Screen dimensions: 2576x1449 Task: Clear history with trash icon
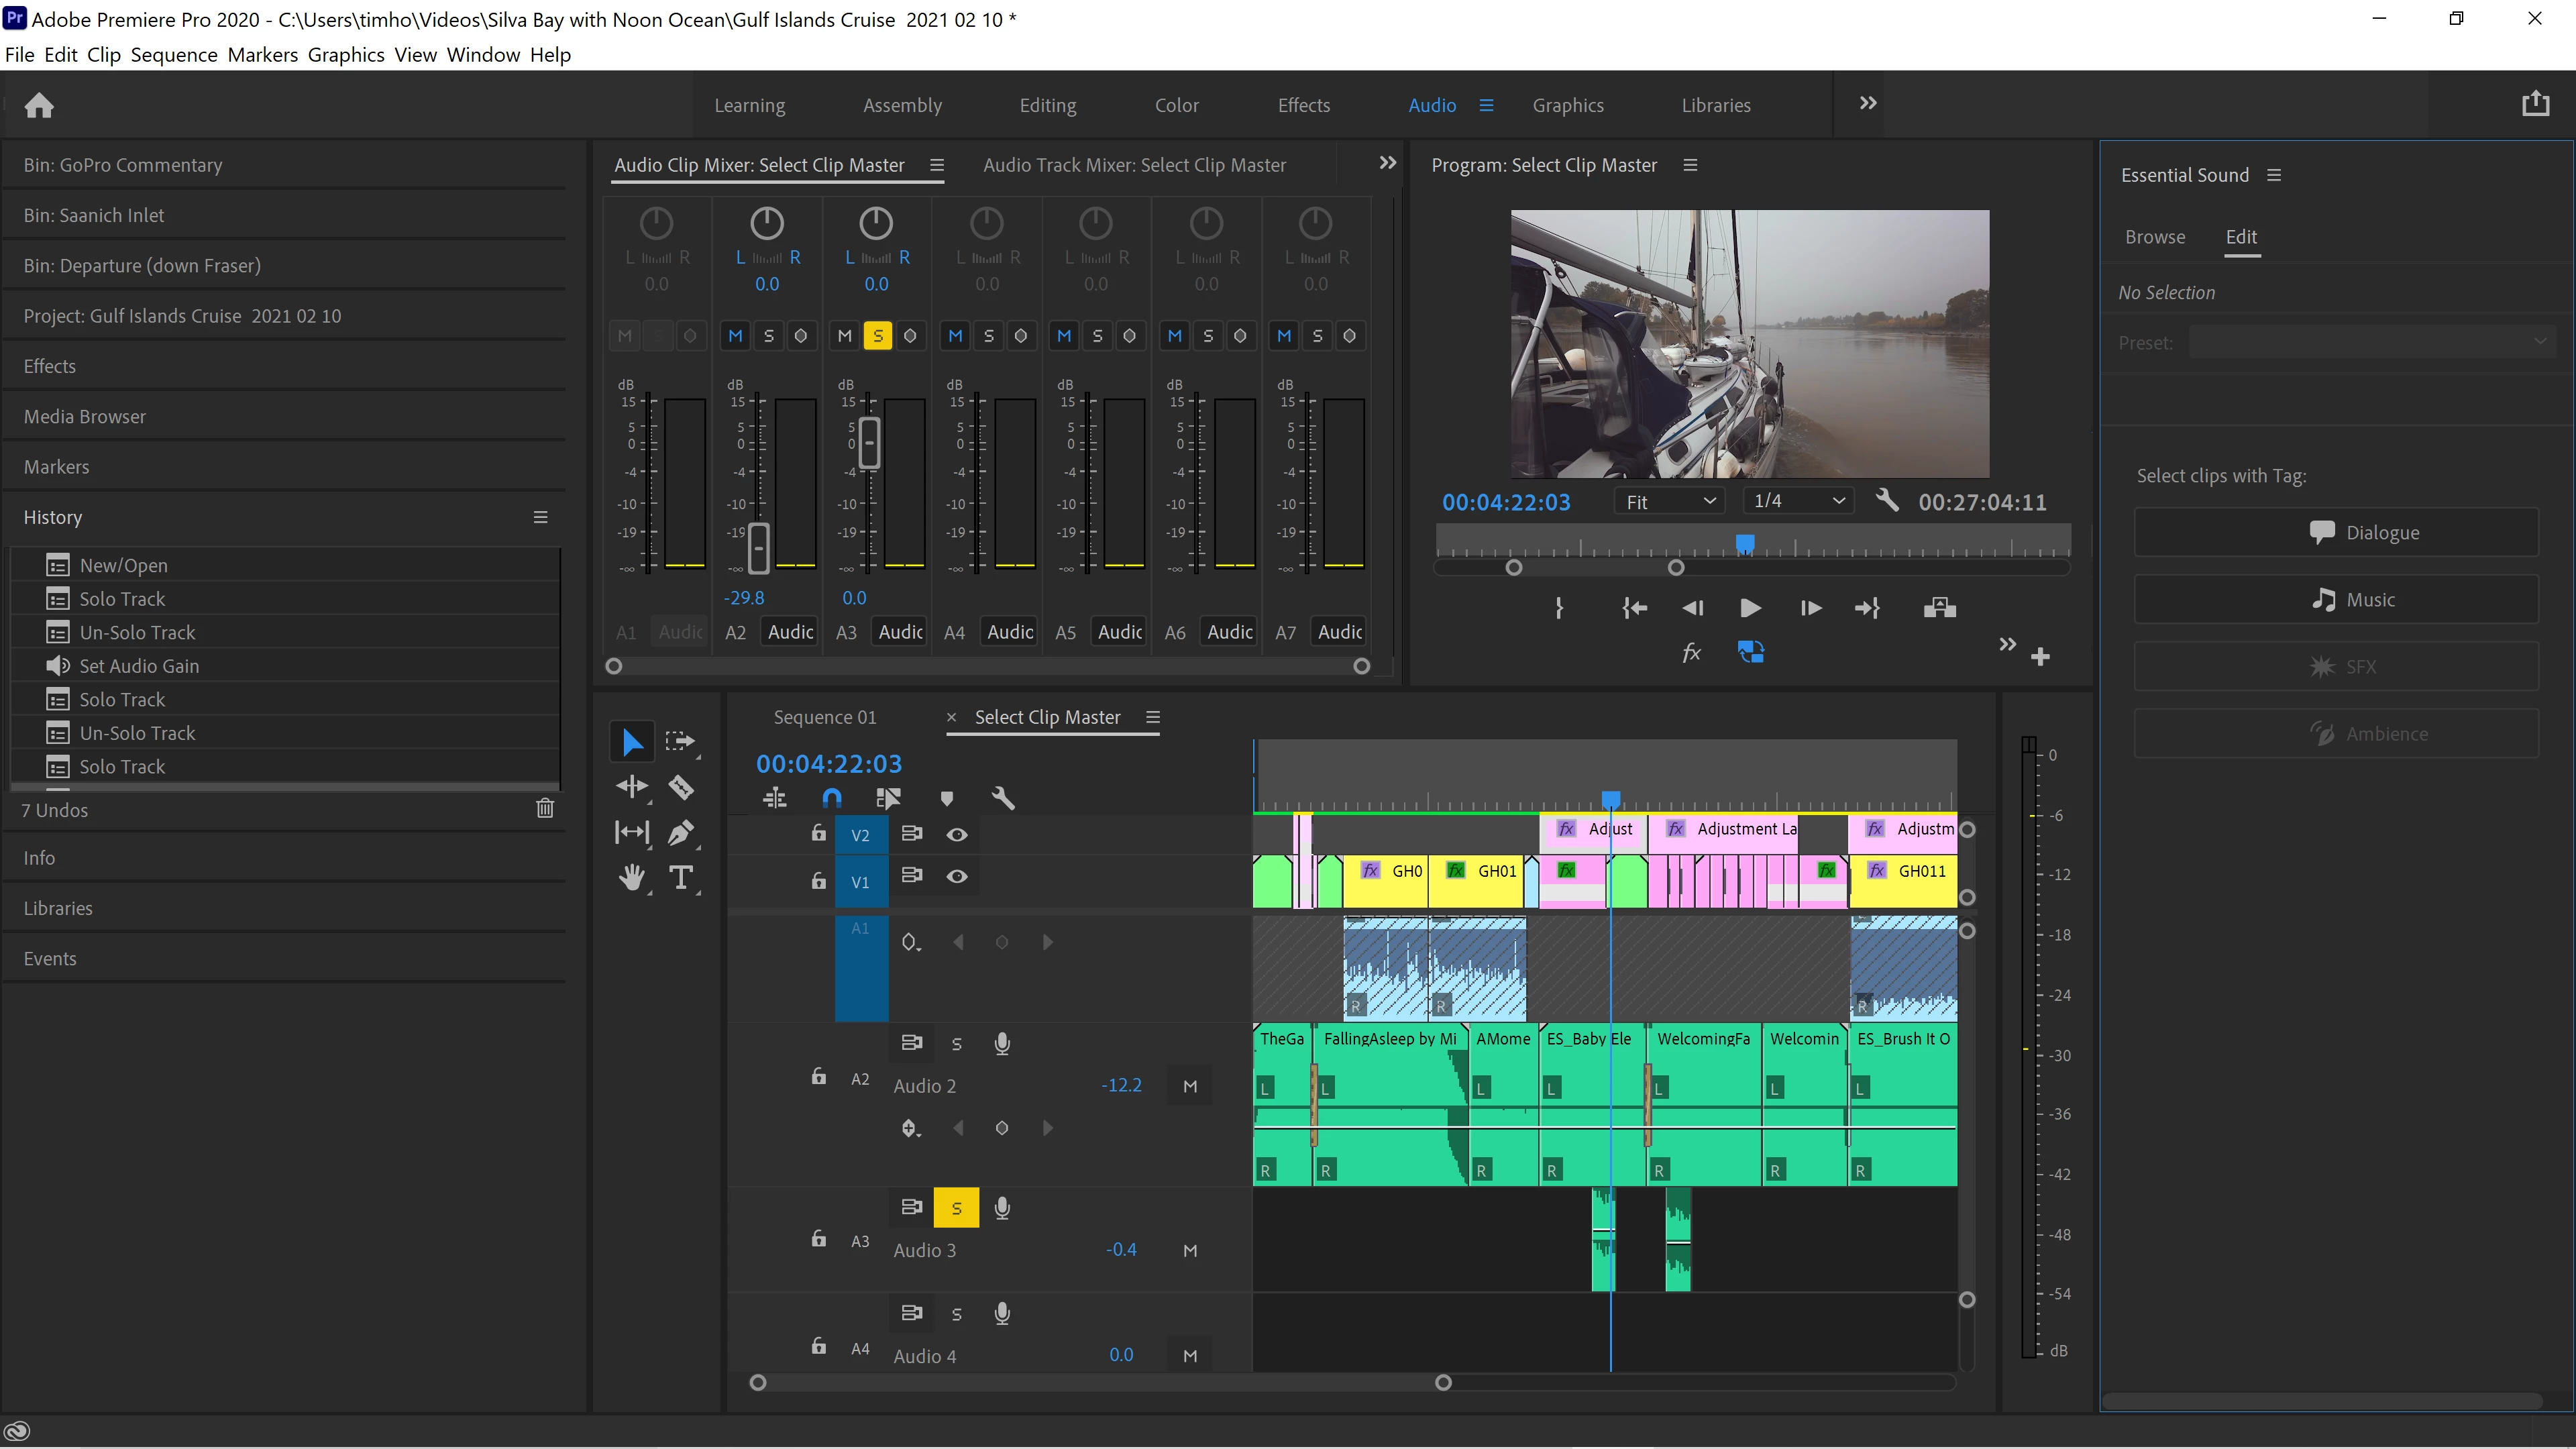pos(545,808)
